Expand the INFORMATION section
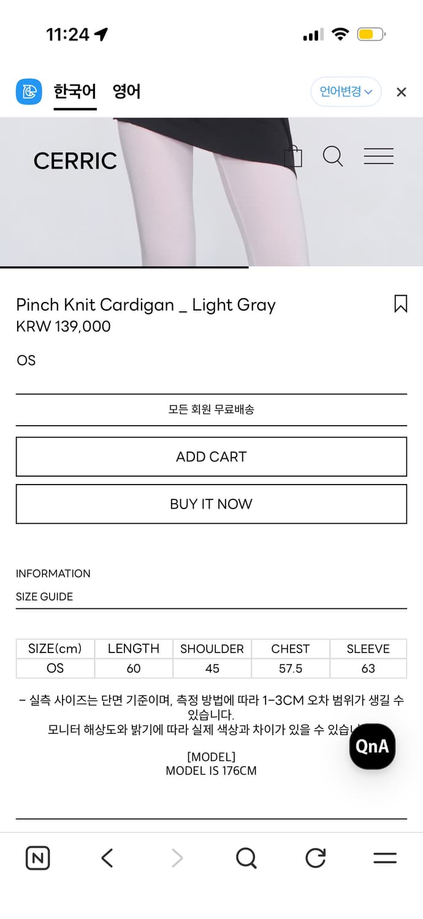Viewport: 423px width, 919px height. coord(53,573)
